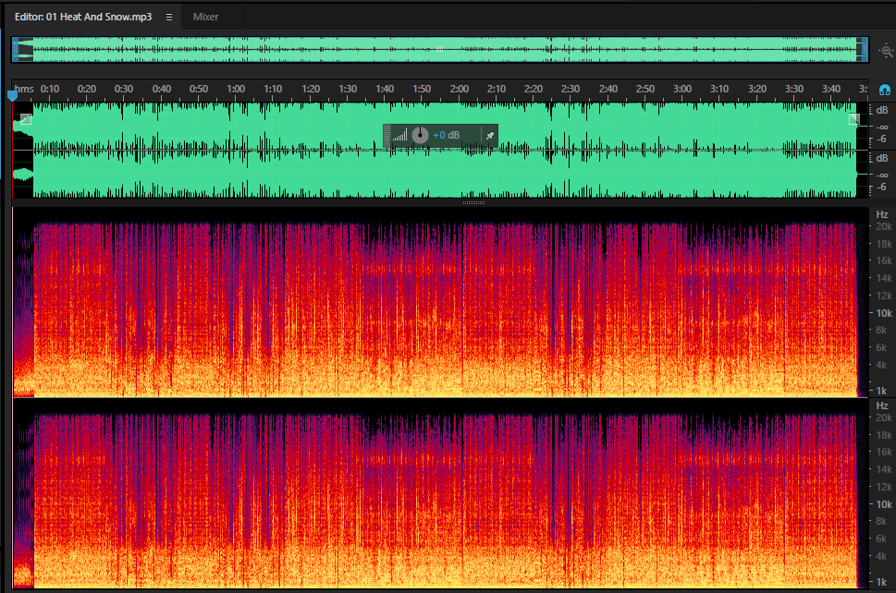Viewport: 896px width, 593px height.
Task: Click the waveform/spectral divider grip
Action: [x=473, y=202]
